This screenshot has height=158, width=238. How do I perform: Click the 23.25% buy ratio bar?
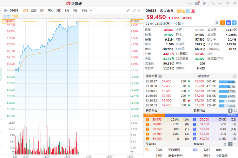[154, 115]
